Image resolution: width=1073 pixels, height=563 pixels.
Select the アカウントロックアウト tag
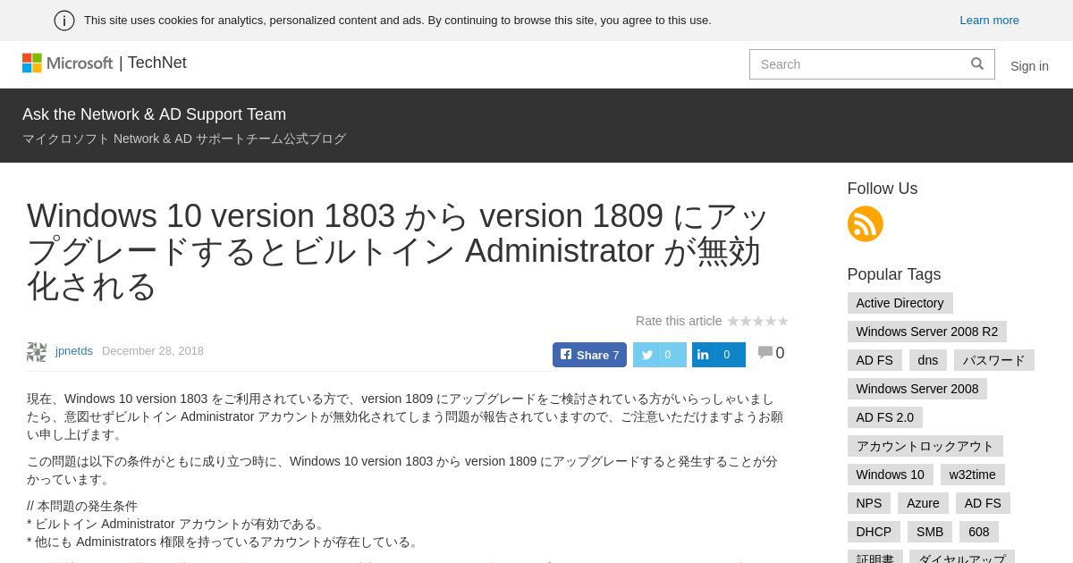(925, 446)
